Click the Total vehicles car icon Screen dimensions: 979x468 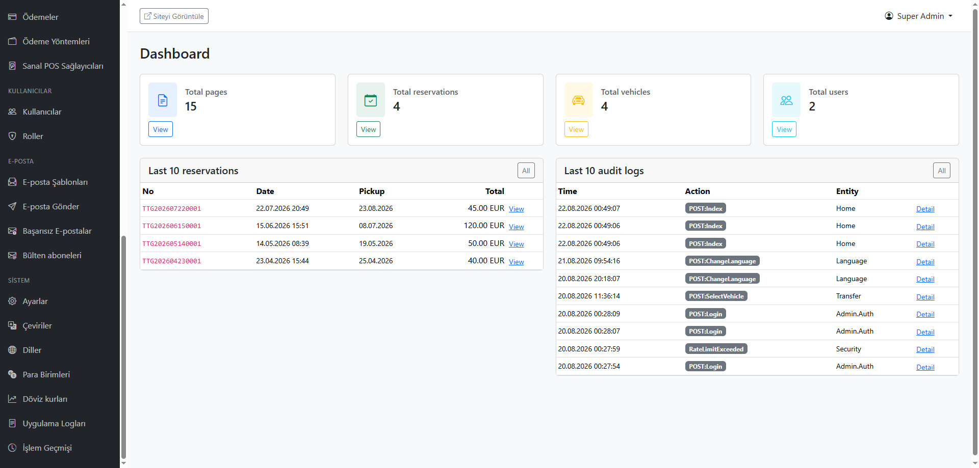[x=578, y=100]
